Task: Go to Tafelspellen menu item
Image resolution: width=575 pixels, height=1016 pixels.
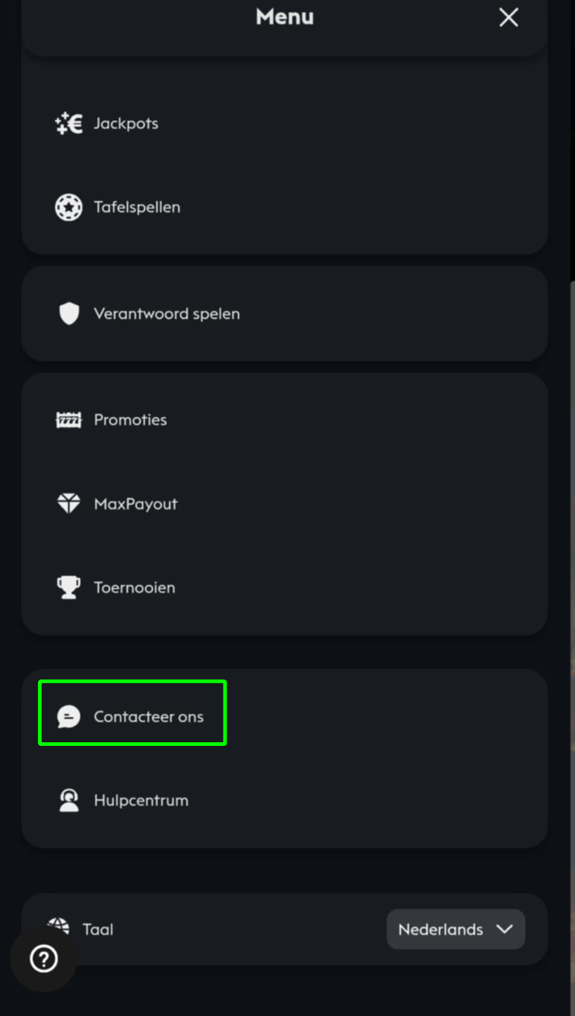Action: 137,208
